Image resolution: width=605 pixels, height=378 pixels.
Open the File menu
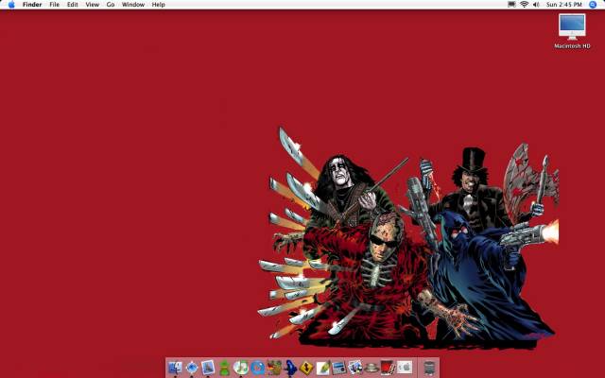pos(55,5)
